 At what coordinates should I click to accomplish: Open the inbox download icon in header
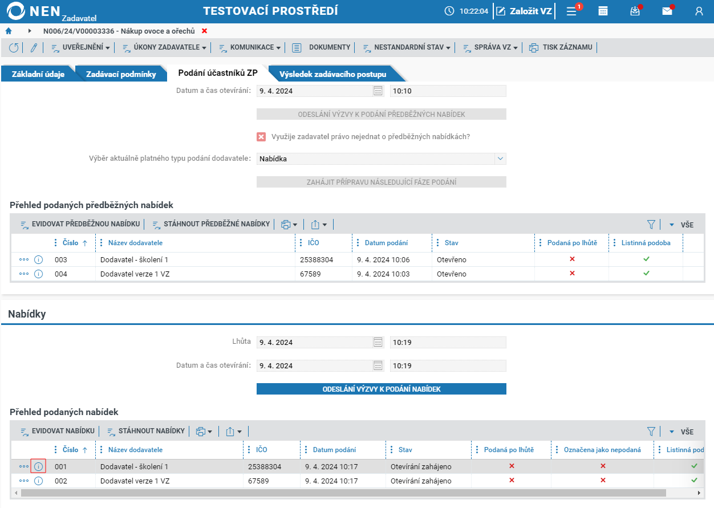tap(635, 11)
